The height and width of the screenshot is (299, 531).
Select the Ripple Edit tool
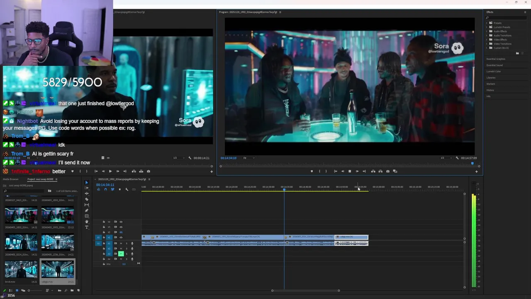click(x=87, y=194)
